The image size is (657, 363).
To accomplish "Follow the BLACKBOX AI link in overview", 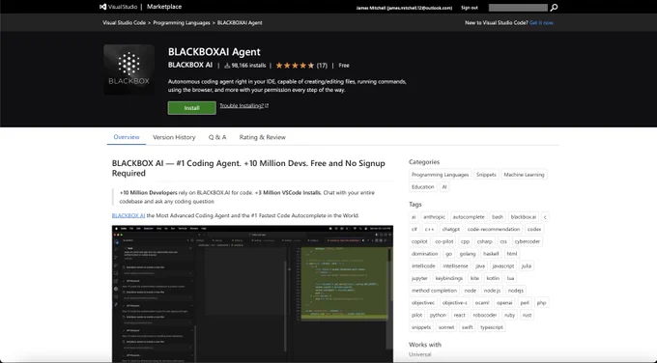I will pyautogui.click(x=129, y=215).
